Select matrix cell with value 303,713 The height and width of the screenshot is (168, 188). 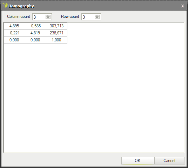coord(56,26)
